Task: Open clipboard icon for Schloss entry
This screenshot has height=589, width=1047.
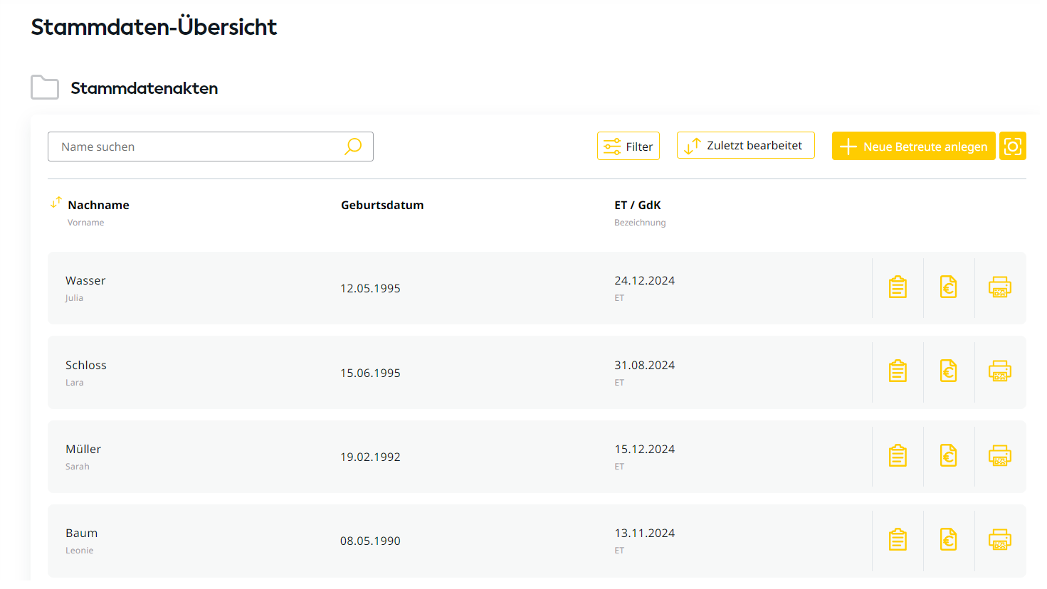Action: click(898, 371)
